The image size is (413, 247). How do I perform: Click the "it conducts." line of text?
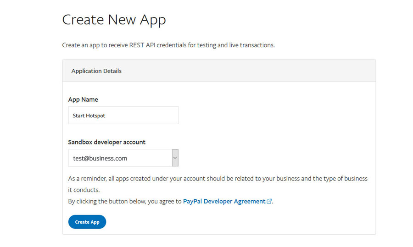(x=84, y=190)
